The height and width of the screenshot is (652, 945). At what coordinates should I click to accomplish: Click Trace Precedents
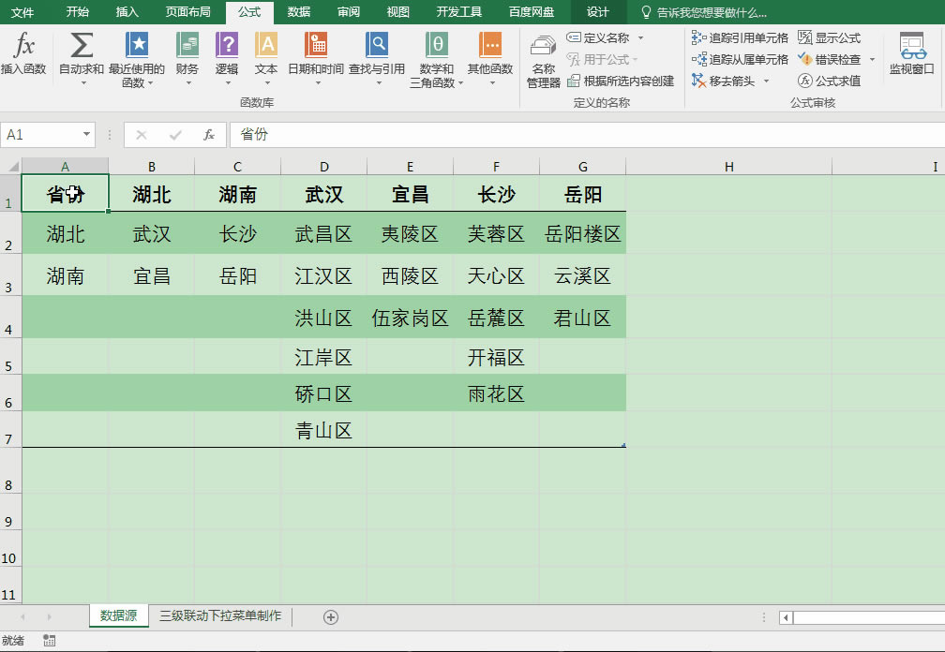[740, 37]
